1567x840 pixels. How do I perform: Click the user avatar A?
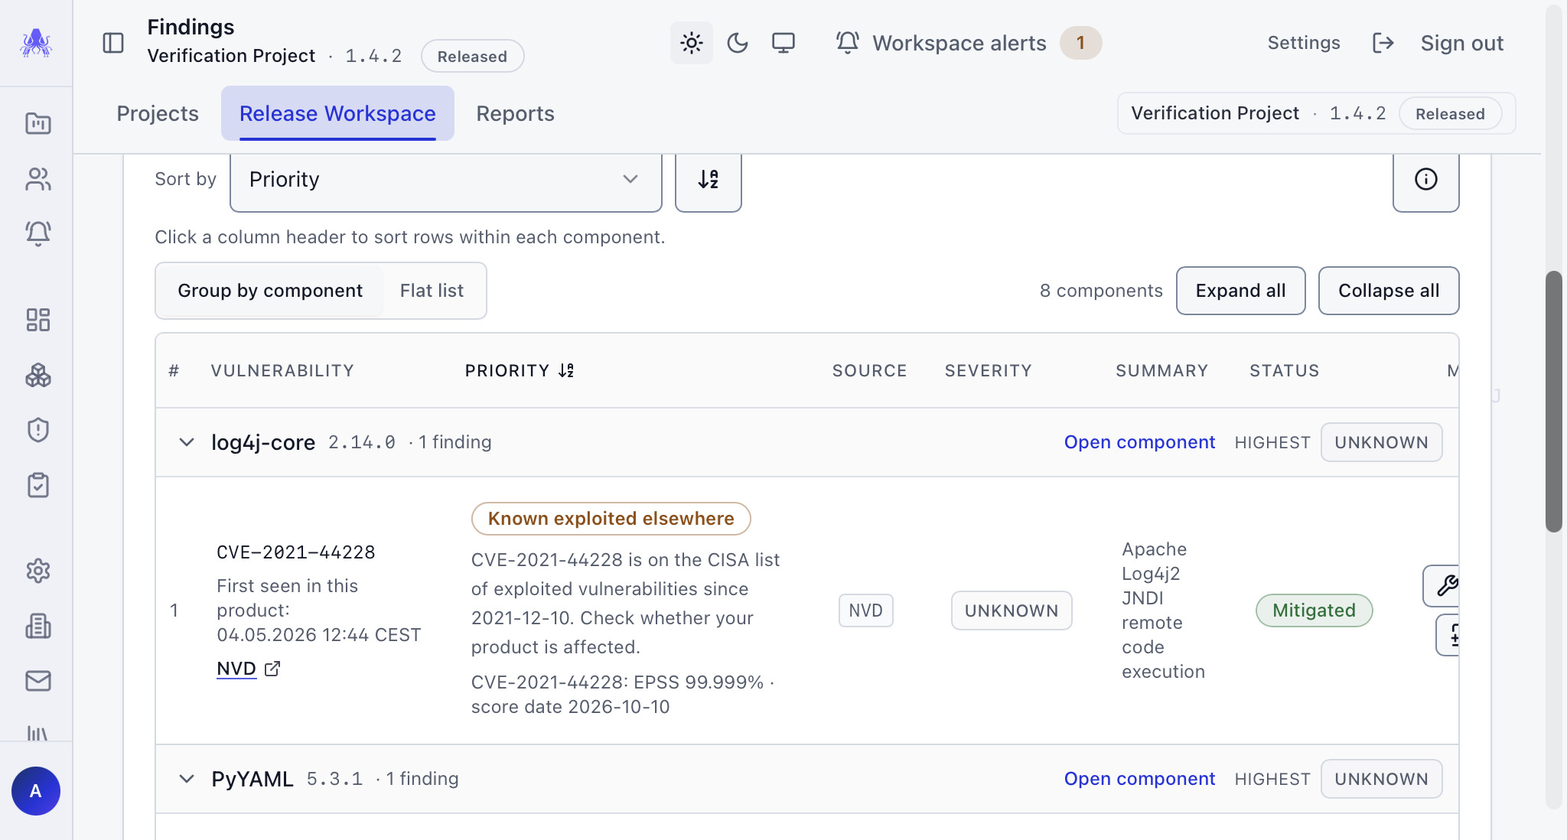[36, 791]
